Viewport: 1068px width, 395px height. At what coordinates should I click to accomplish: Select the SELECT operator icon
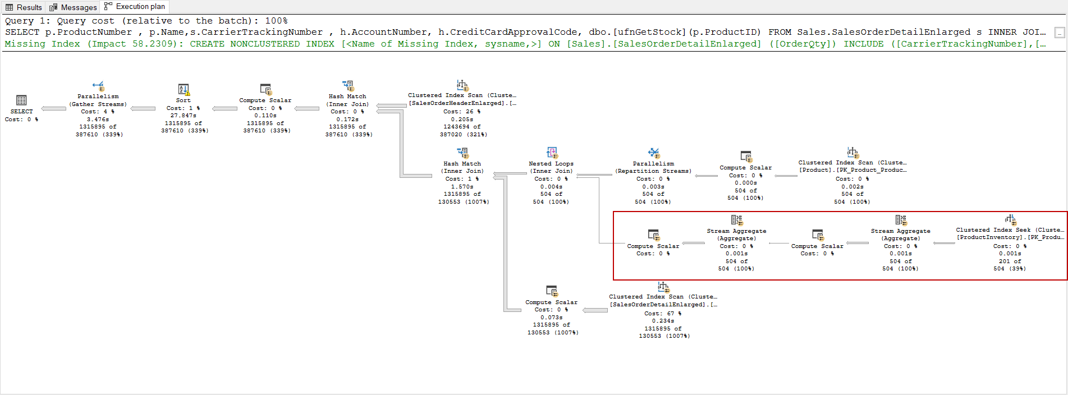(x=21, y=100)
